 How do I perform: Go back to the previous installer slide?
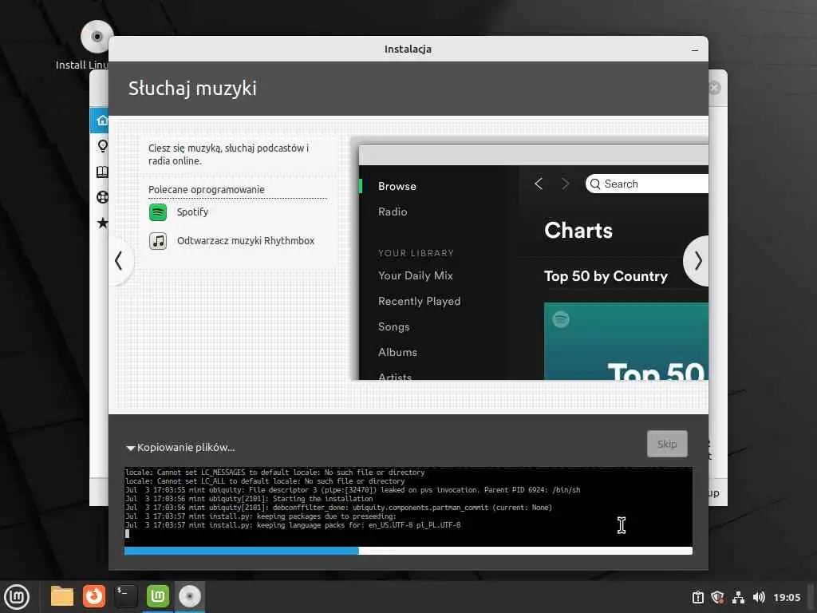pyautogui.click(x=120, y=261)
